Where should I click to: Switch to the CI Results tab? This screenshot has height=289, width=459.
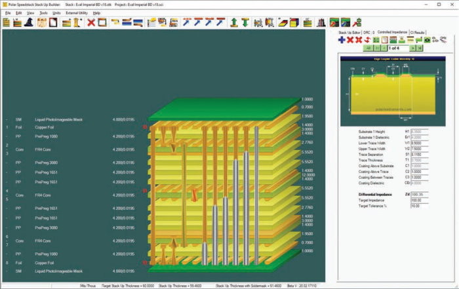(x=418, y=33)
